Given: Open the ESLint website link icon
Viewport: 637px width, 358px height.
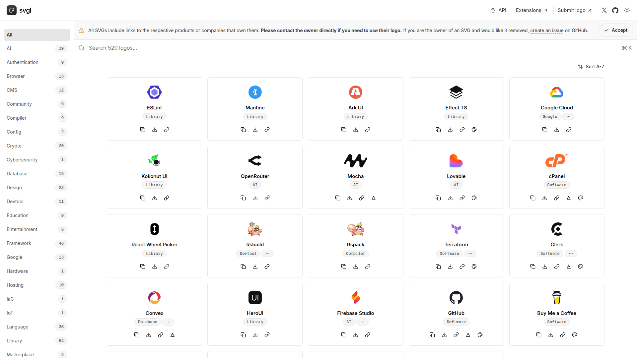Looking at the screenshot, I should click(167, 130).
